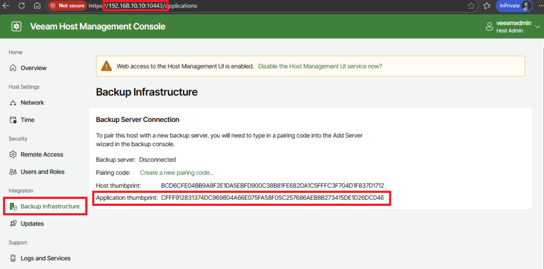Screen dimensions: 544x269
Task: Click the Remote Access gear icon
Action: coord(13,154)
